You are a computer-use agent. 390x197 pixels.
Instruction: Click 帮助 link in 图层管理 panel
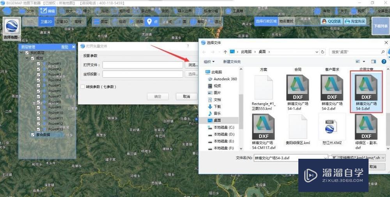coord(65,47)
